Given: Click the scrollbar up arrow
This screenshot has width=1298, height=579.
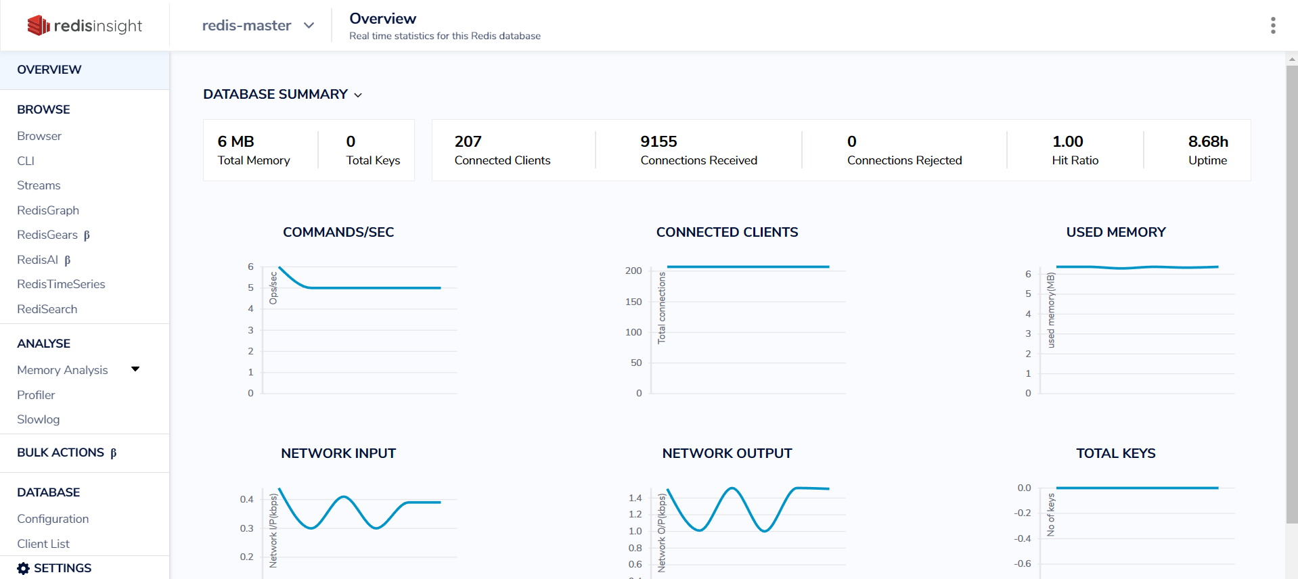Looking at the screenshot, I should pyautogui.click(x=1292, y=60).
